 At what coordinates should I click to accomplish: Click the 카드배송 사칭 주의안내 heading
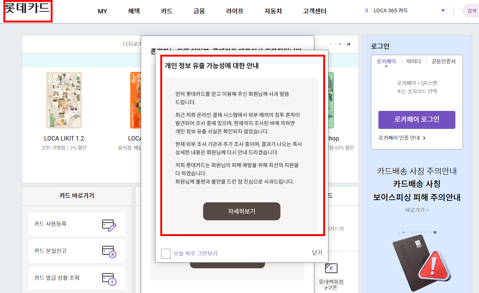[x=417, y=171]
